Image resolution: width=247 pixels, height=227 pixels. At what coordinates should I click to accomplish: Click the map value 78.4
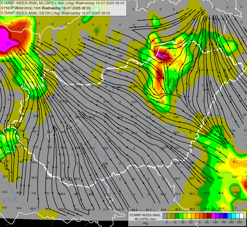click(x=178, y=194)
